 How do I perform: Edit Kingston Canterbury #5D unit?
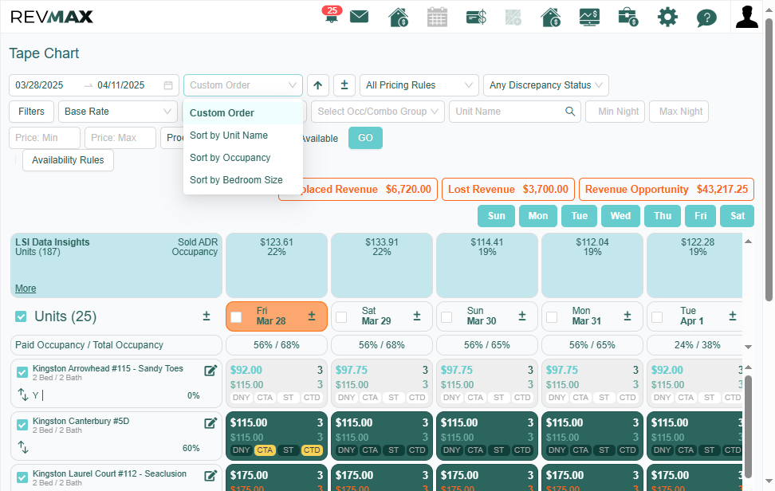coord(210,423)
